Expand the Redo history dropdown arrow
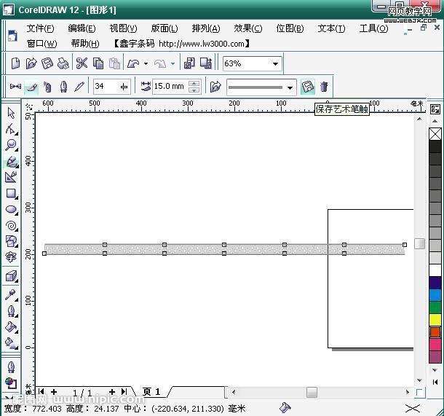 (173, 63)
